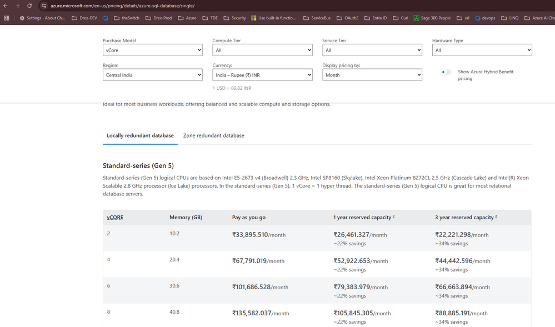Image resolution: width=555 pixels, height=327 pixels.
Task: Click the Memory (GB) column header
Action: 186,217
